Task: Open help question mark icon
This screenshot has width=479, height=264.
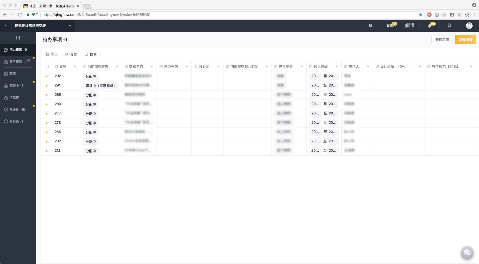Action: tap(370, 26)
